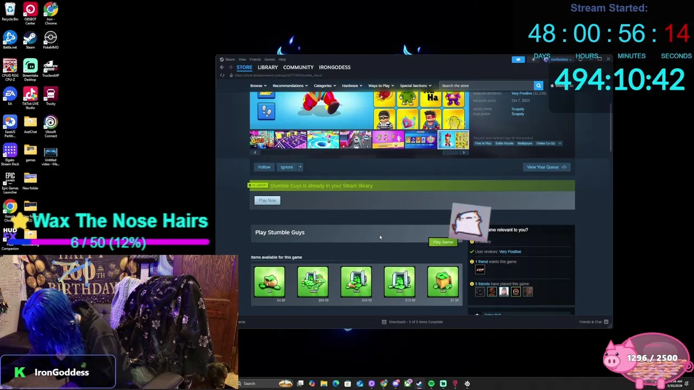This screenshot has width=694, height=390.
Task: Open the Steam desktop shortcut
Action: pos(30,40)
